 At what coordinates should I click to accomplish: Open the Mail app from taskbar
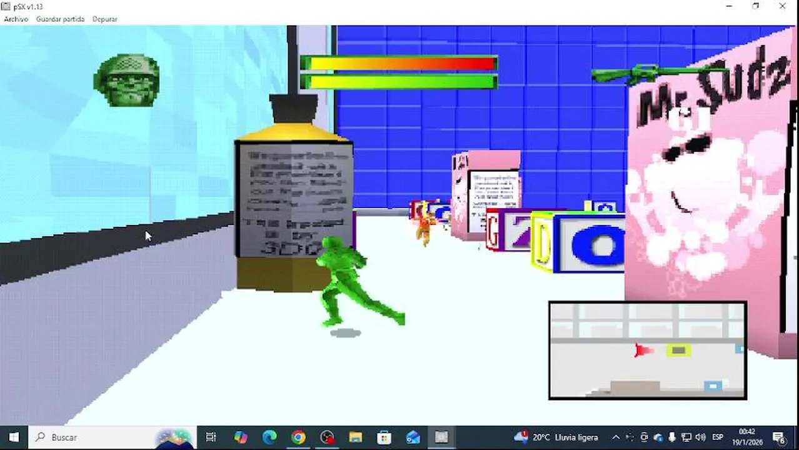point(413,437)
